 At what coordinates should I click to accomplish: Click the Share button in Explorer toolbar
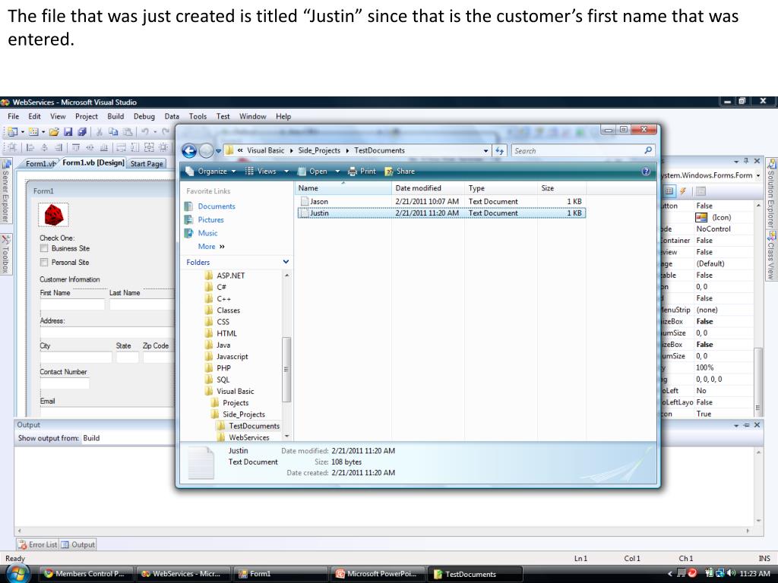tap(400, 172)
